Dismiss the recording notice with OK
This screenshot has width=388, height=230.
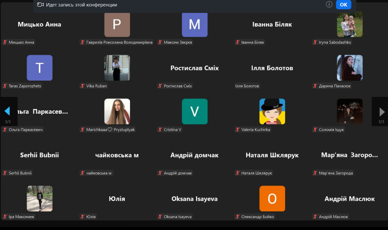tap(343, 5)
